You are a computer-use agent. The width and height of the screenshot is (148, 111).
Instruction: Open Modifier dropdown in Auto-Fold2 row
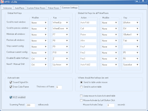point(110,65)
